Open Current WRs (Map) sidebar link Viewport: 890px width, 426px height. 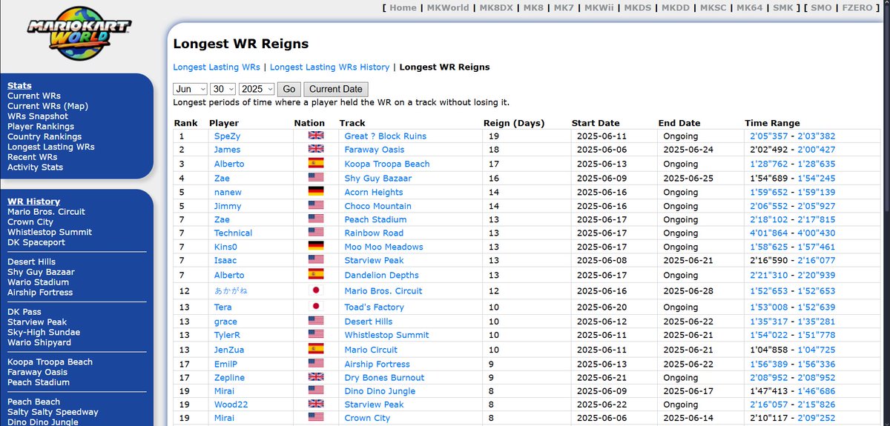point(47,106)
